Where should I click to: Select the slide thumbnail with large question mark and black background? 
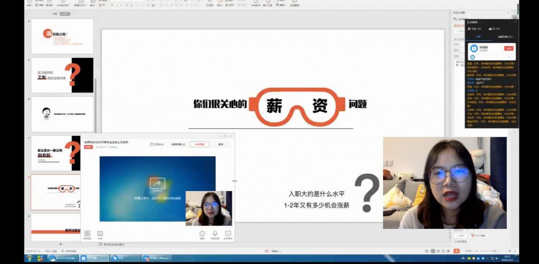[x=62, y=75]
